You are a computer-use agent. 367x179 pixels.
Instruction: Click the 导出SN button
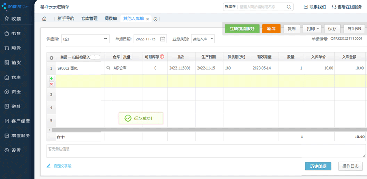[354, 29]
